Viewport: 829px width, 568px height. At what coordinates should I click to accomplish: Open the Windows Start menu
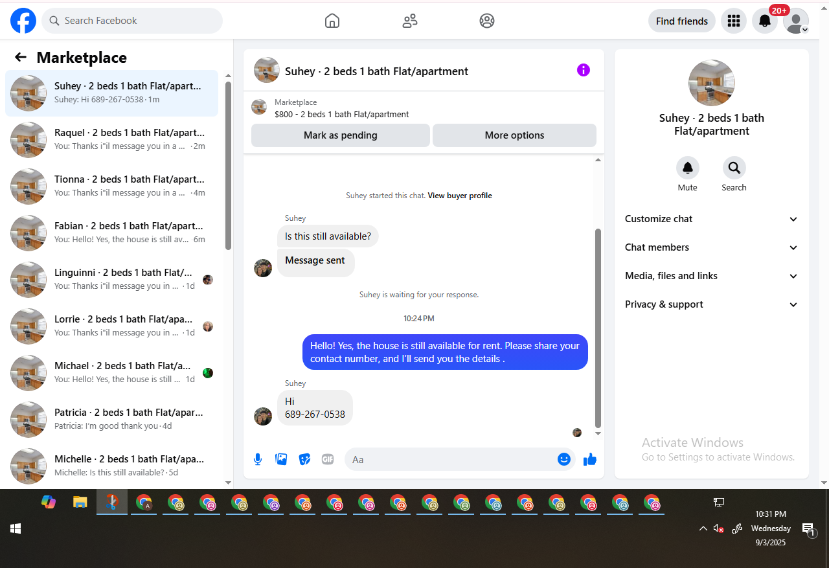point(16,528)
